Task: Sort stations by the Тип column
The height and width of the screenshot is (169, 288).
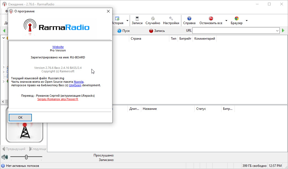Action: pyautogui.click(x=173, y=39)
